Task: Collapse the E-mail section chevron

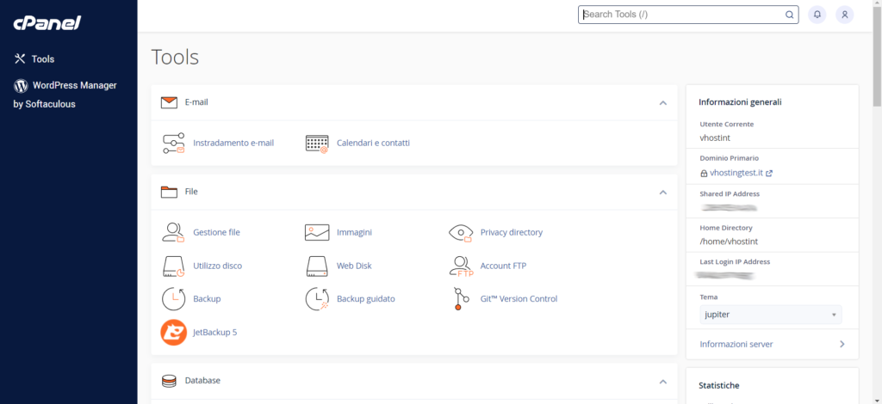Action: tap(663, 102)
